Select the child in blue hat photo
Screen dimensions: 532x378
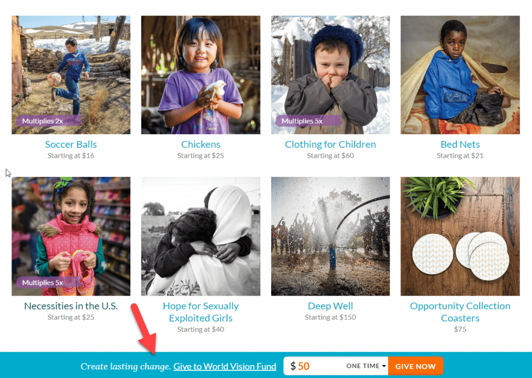[330, 75]
